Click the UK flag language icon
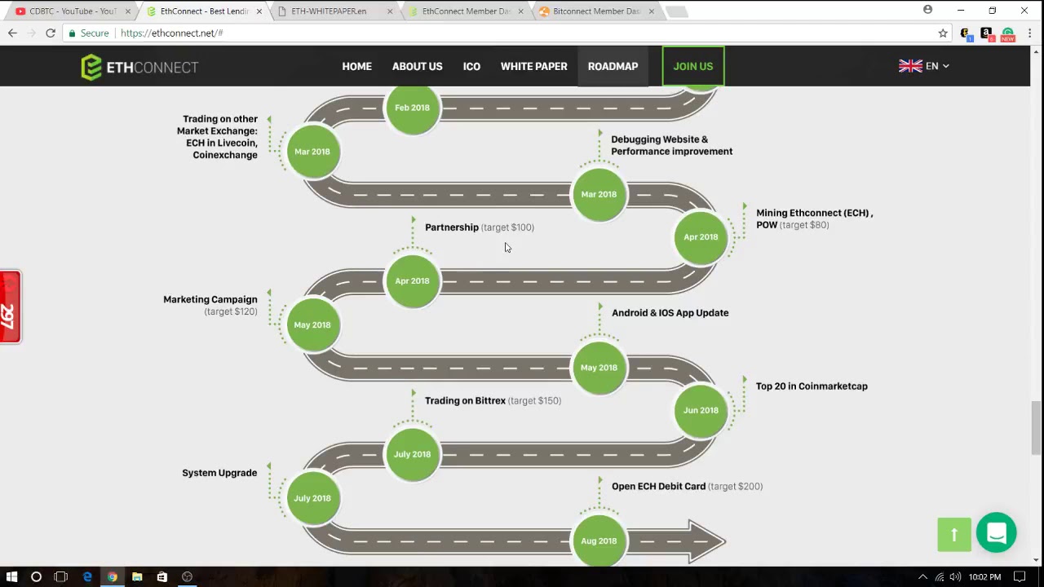This screenshot has height=587, width=1044. tap(910, 66)
